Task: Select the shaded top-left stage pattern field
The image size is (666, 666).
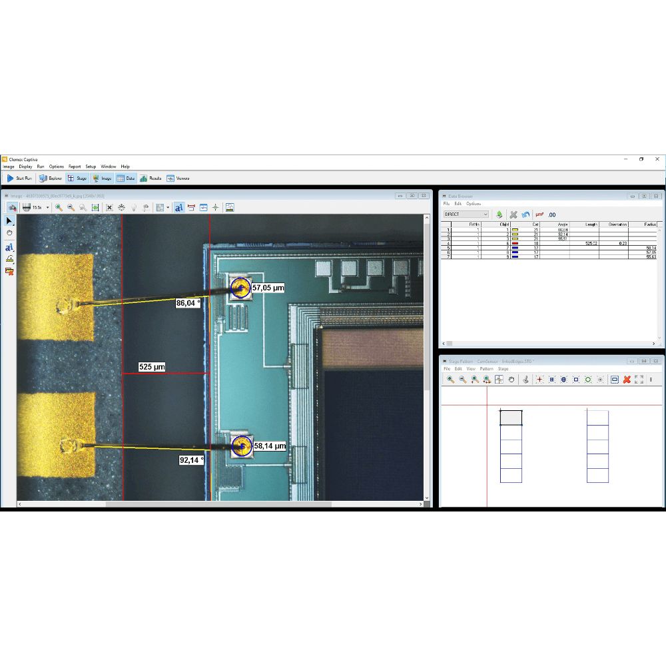Action: (x=511, y=418)
